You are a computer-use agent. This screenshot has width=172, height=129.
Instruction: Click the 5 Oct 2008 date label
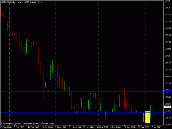(x=19, y=127)
